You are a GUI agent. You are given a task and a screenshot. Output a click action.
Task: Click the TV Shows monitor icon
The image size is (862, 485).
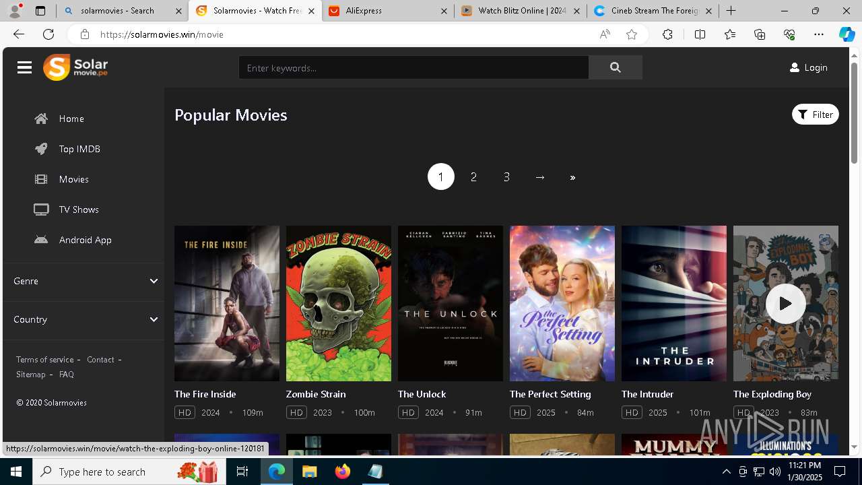[x=41, y=209]
